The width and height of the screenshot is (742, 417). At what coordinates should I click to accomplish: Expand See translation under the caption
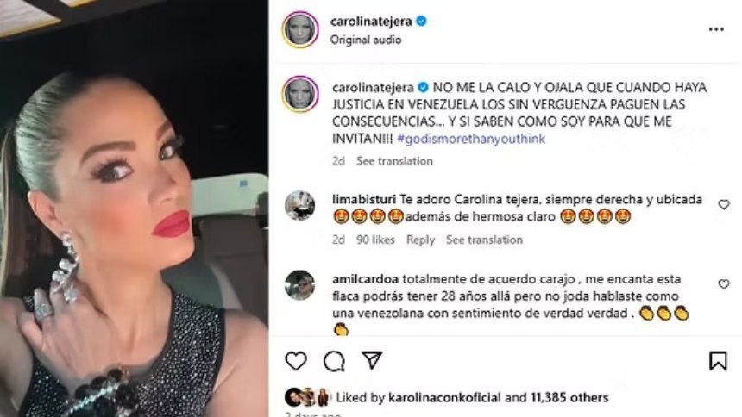point(394,161)
